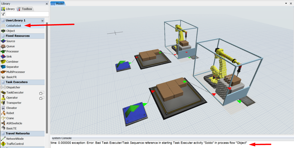Select the Dispatcher object

tap(13, 87)
